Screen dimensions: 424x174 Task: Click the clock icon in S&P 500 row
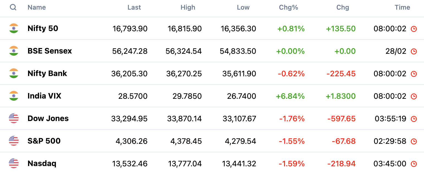coord(414,141)
